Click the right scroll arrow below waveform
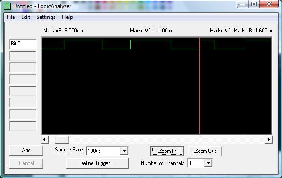The image size is (282, 178). pos(268,139)
